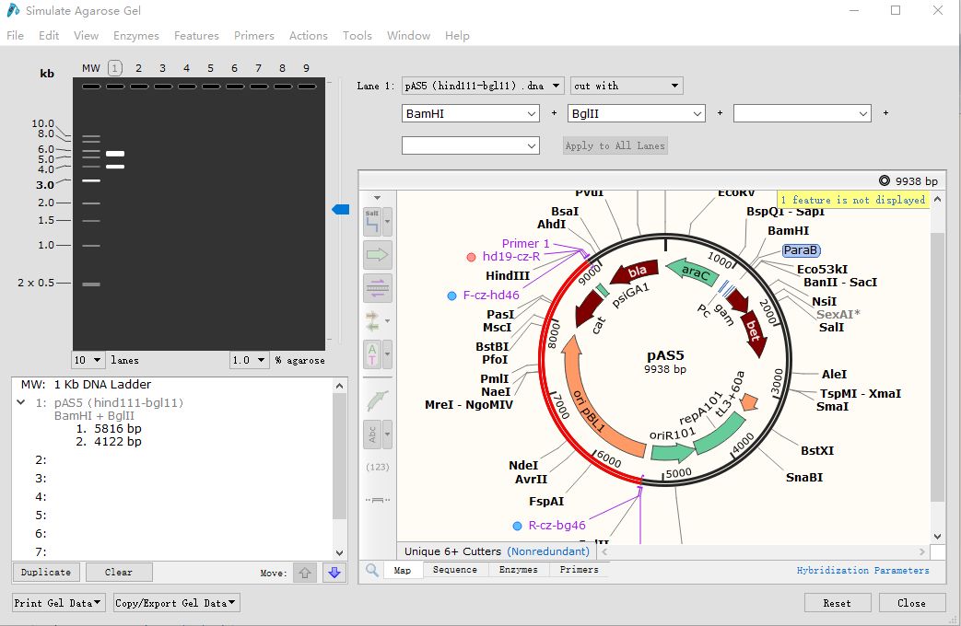Toggle the A/T DNA colors icon

click(372, 354)
